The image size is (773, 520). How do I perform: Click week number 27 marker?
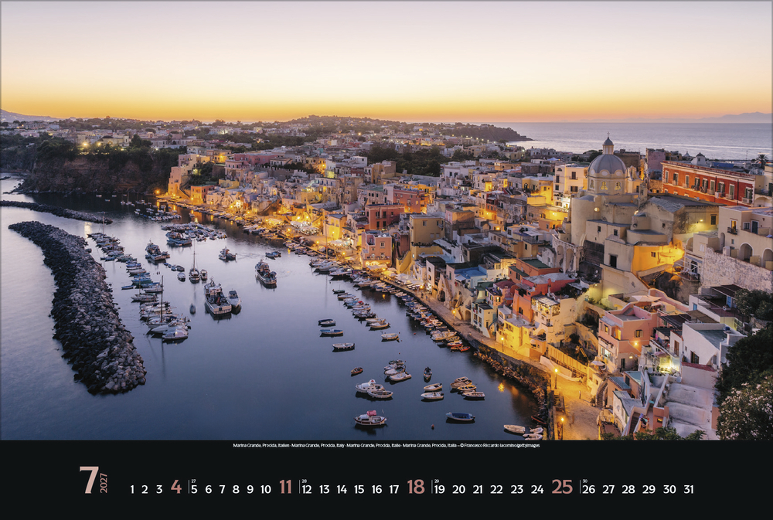point(193,481)
